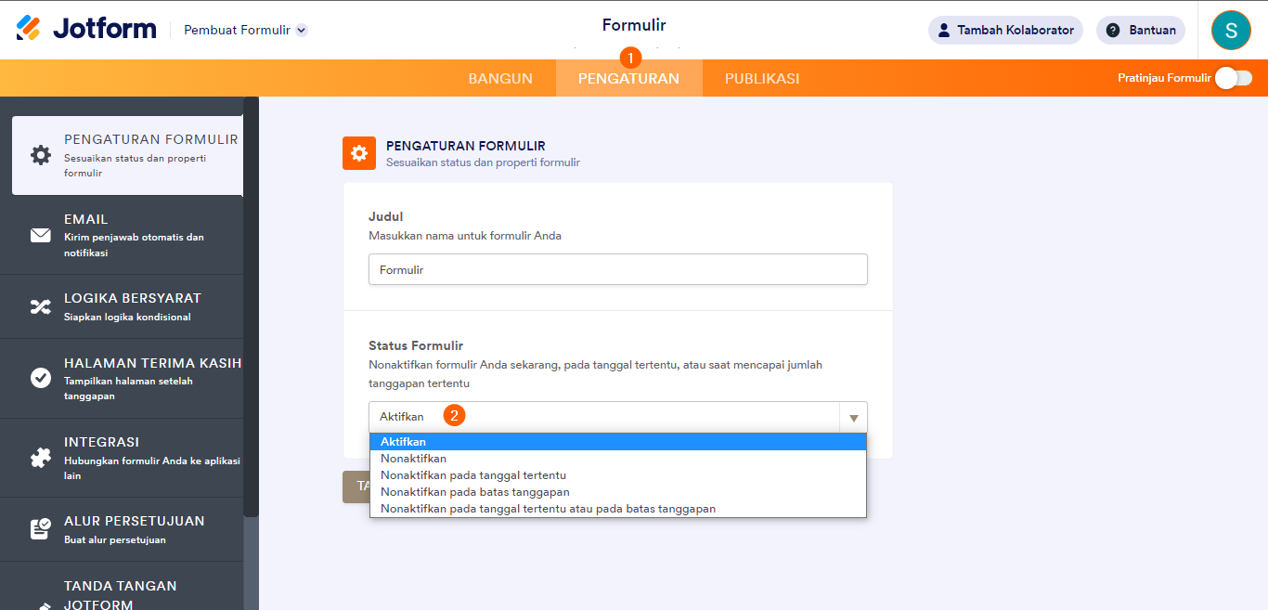The height and width of the screenshot is (610, 1268).
Task: Open INTEGRASI sidebar section
Action: tap(122, 458)
